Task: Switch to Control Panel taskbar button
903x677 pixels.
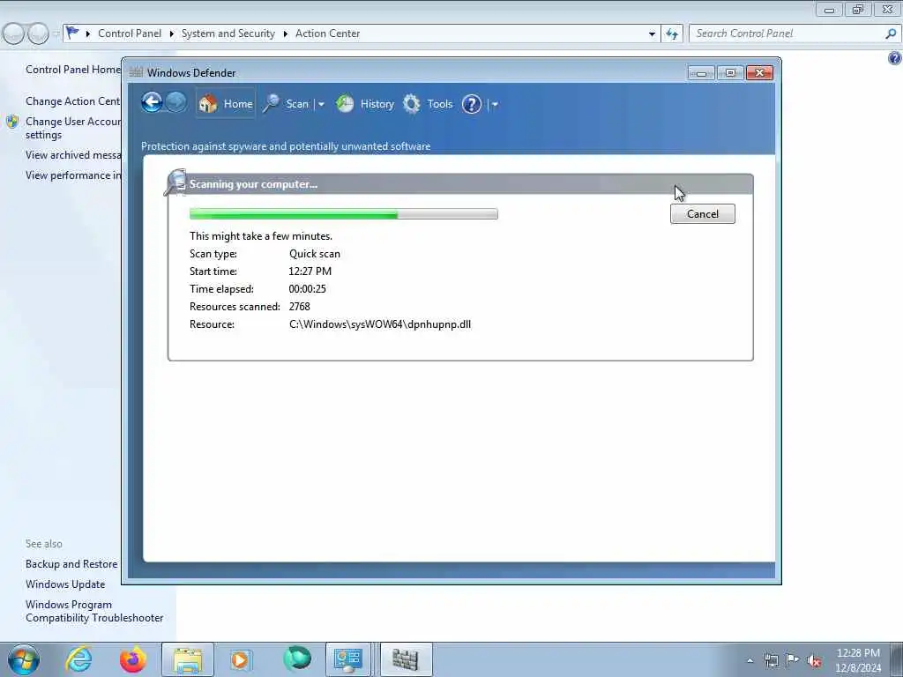Action: tap(348, 659)
